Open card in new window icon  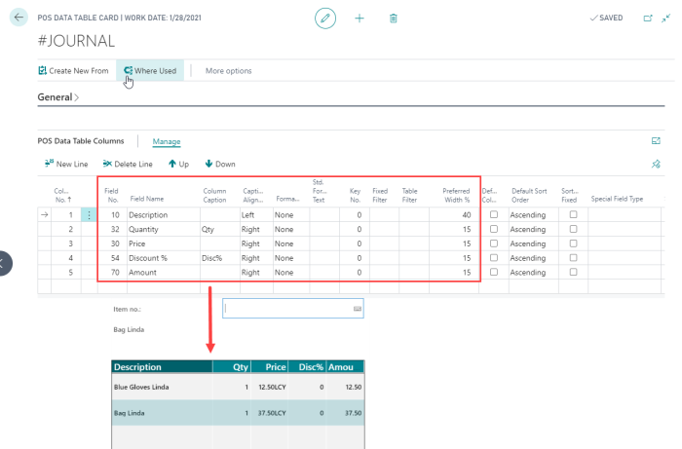pyautogui.click(x=649, y=18)
